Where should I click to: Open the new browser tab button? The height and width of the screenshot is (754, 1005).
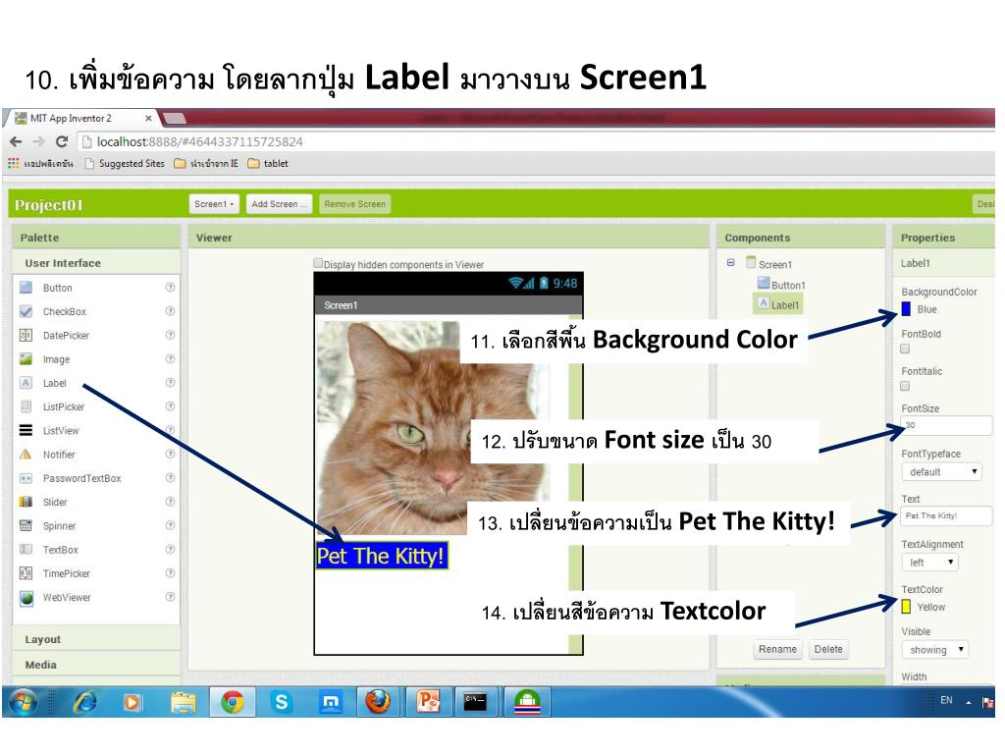[175, 118]
